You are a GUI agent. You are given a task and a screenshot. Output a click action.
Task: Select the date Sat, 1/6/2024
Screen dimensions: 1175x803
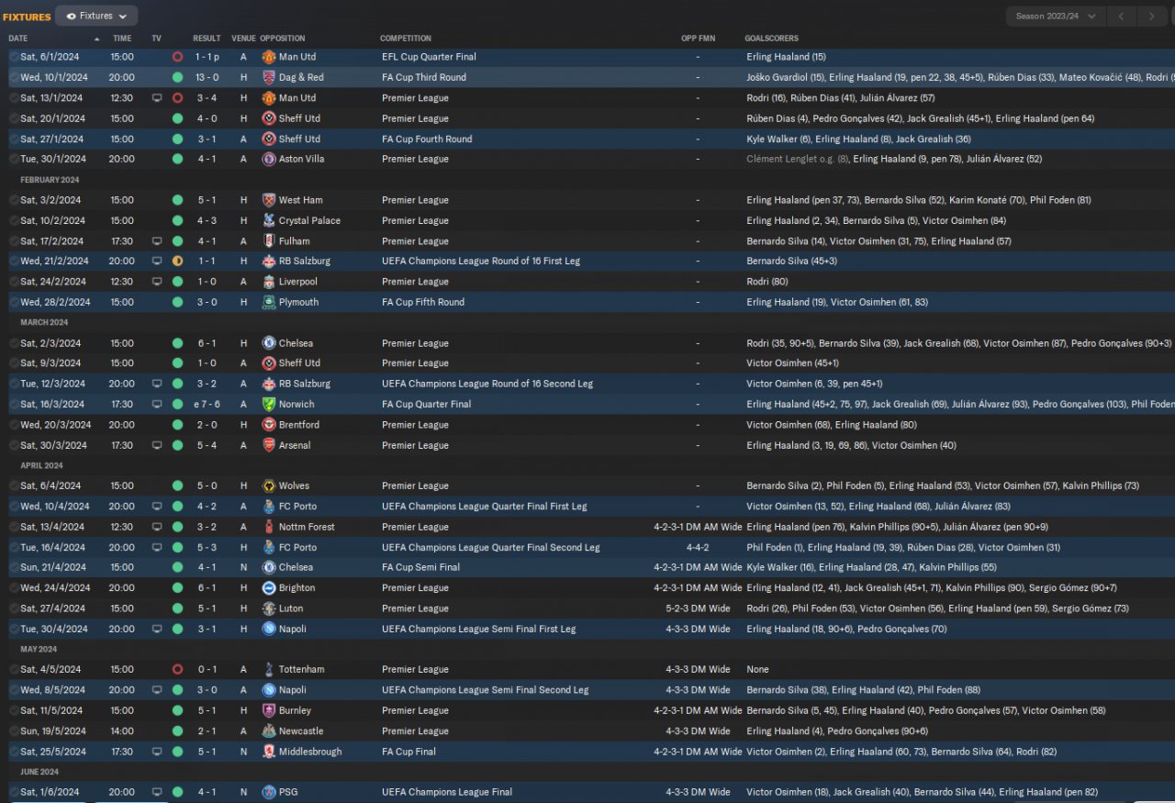[x=50, y=792]
